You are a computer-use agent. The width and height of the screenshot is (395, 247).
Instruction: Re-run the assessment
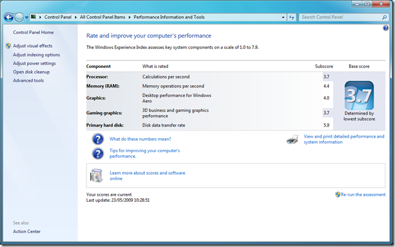[363, 194]
